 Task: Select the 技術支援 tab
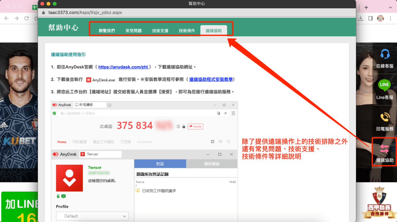coord(160,31)
